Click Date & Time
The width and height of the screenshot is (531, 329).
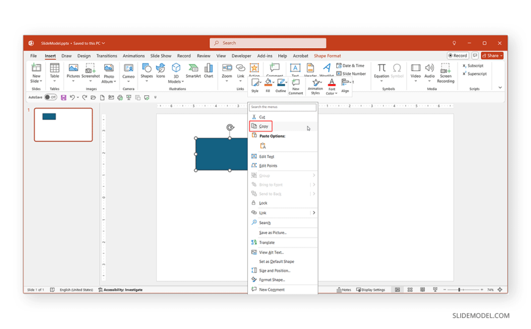(350, 66)
